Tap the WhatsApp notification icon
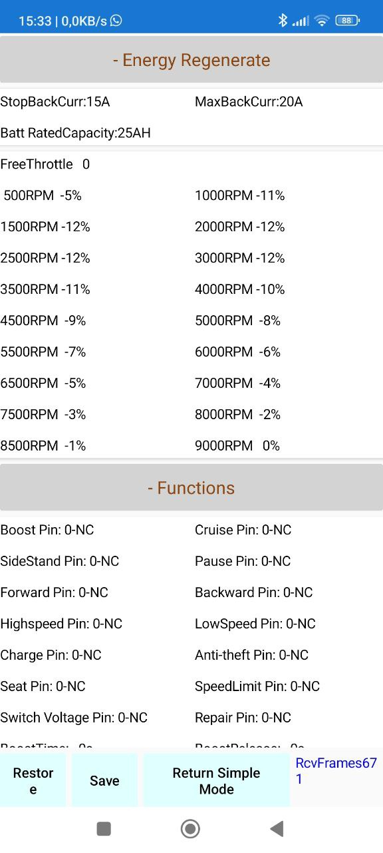383x853 pixels. click(116, 21)
